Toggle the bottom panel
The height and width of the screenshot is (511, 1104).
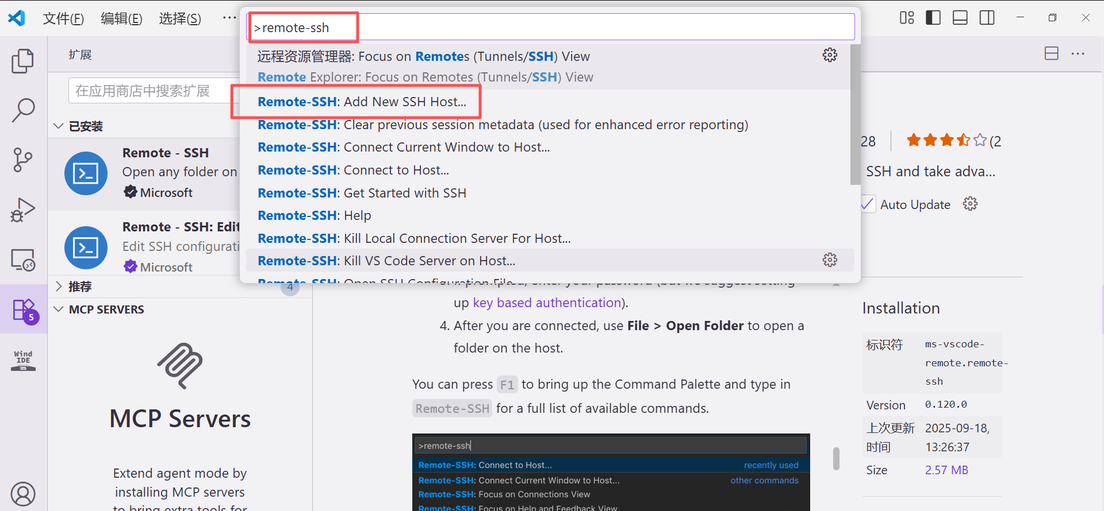tap(960, 18)
